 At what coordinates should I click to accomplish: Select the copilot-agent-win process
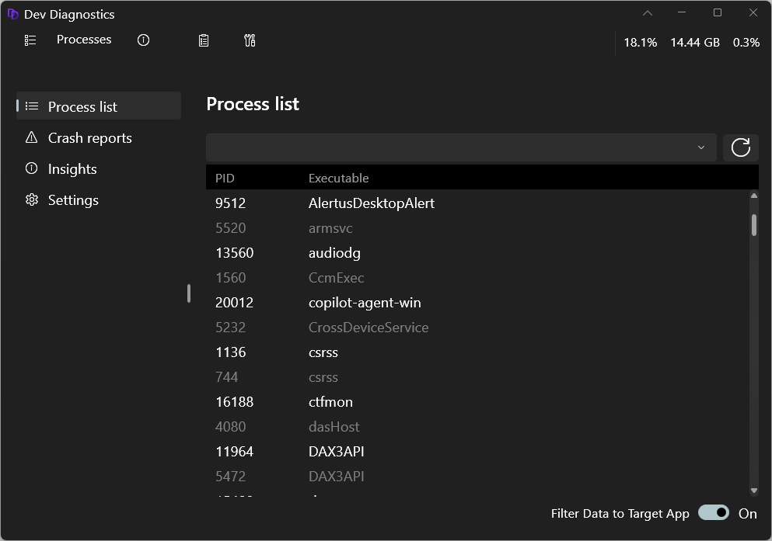point(477,302)
